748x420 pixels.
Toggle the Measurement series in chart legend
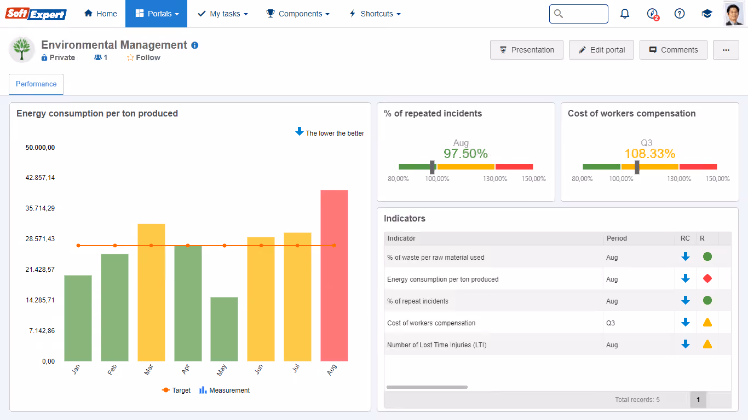225,390
